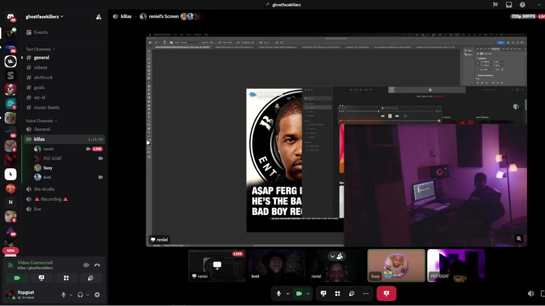
Task: Click the noise suppression icon in voice panel
Action: tap(86, 265)
